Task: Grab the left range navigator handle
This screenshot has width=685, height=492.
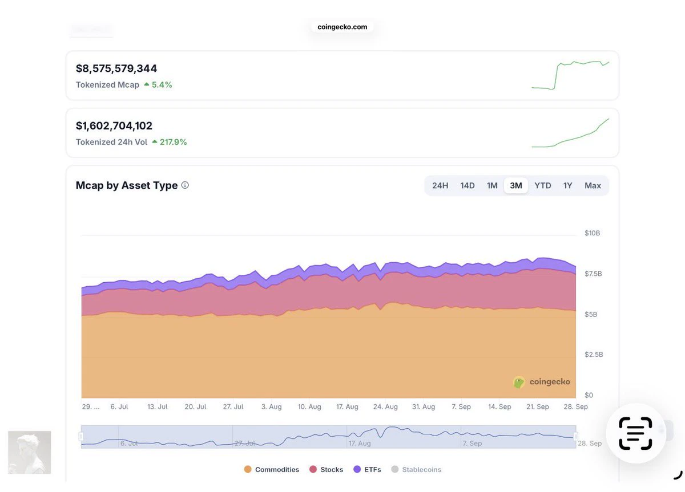Action: (x=81, y=437)
